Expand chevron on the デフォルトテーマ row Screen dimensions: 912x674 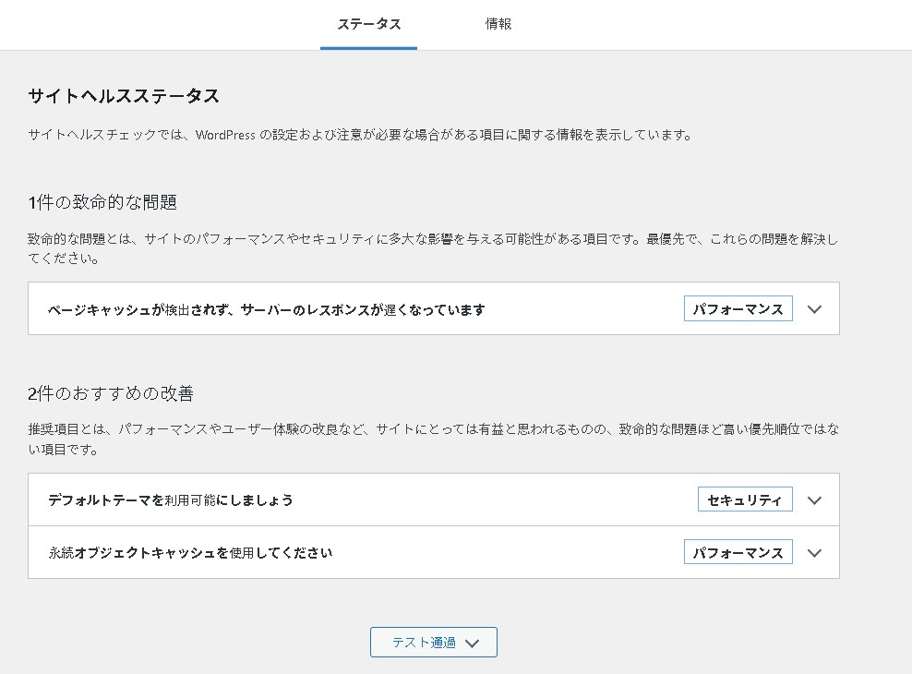pos(814,500)
